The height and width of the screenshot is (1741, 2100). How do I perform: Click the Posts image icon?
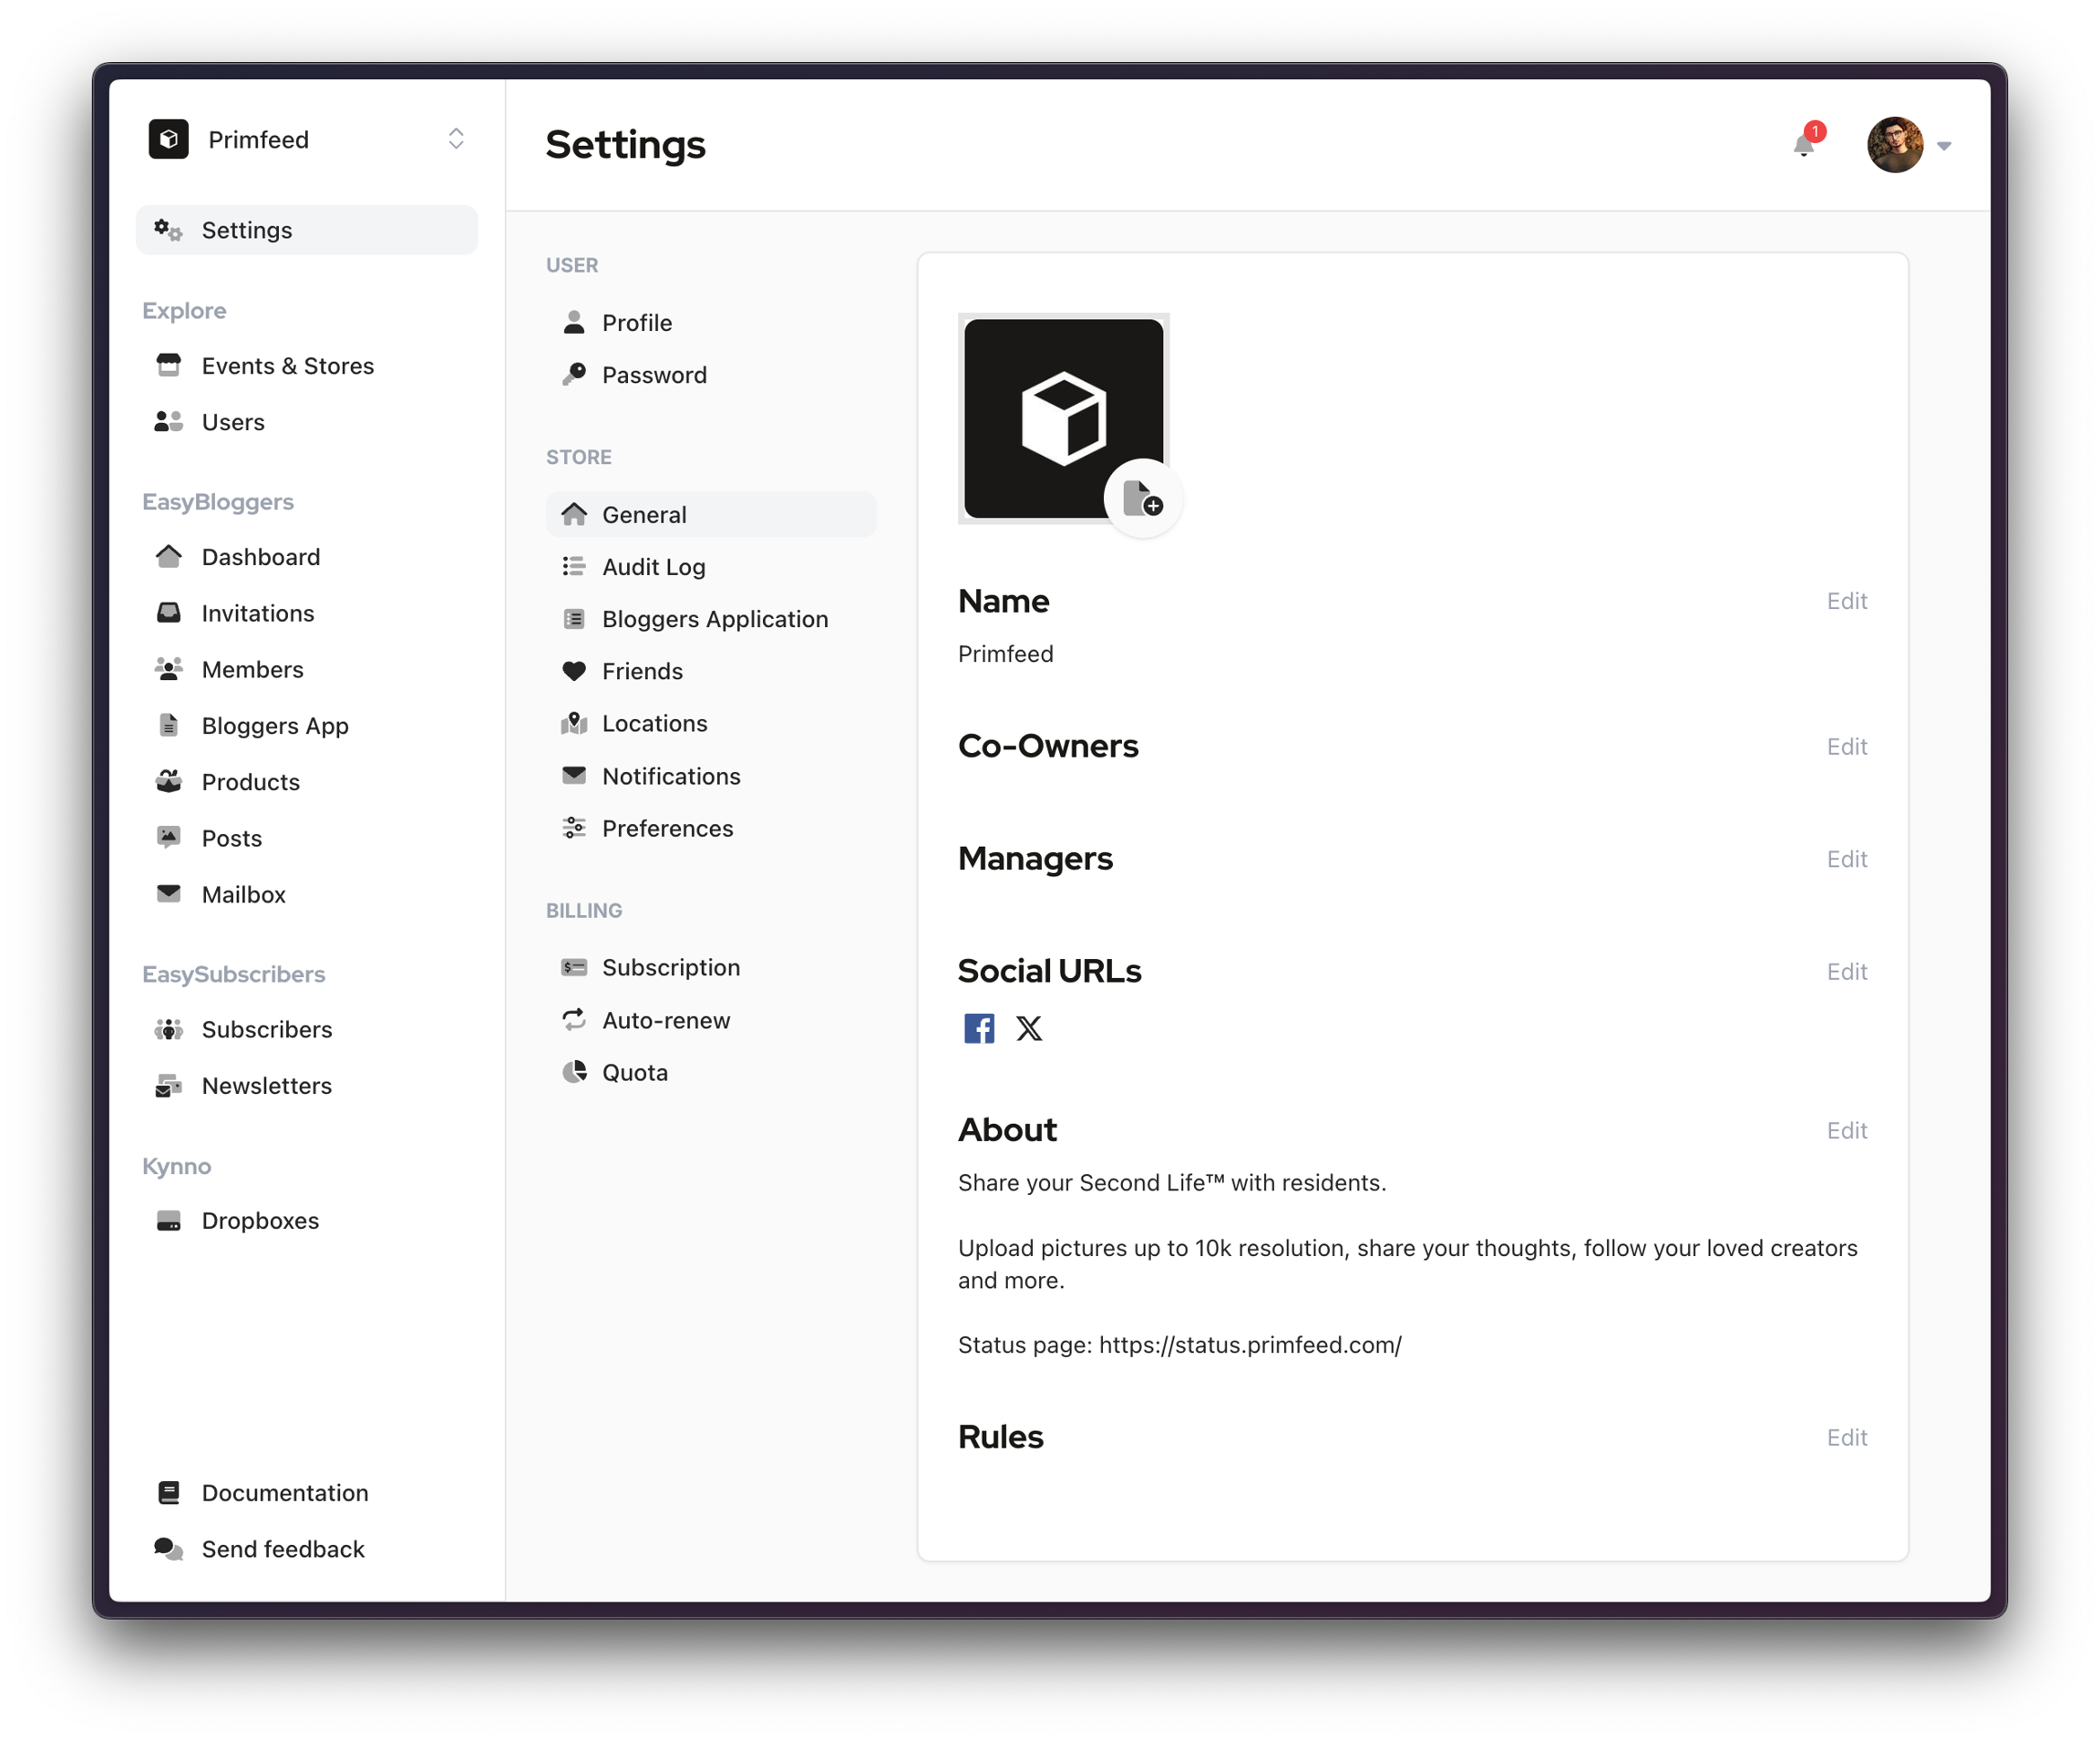[168, 838]
